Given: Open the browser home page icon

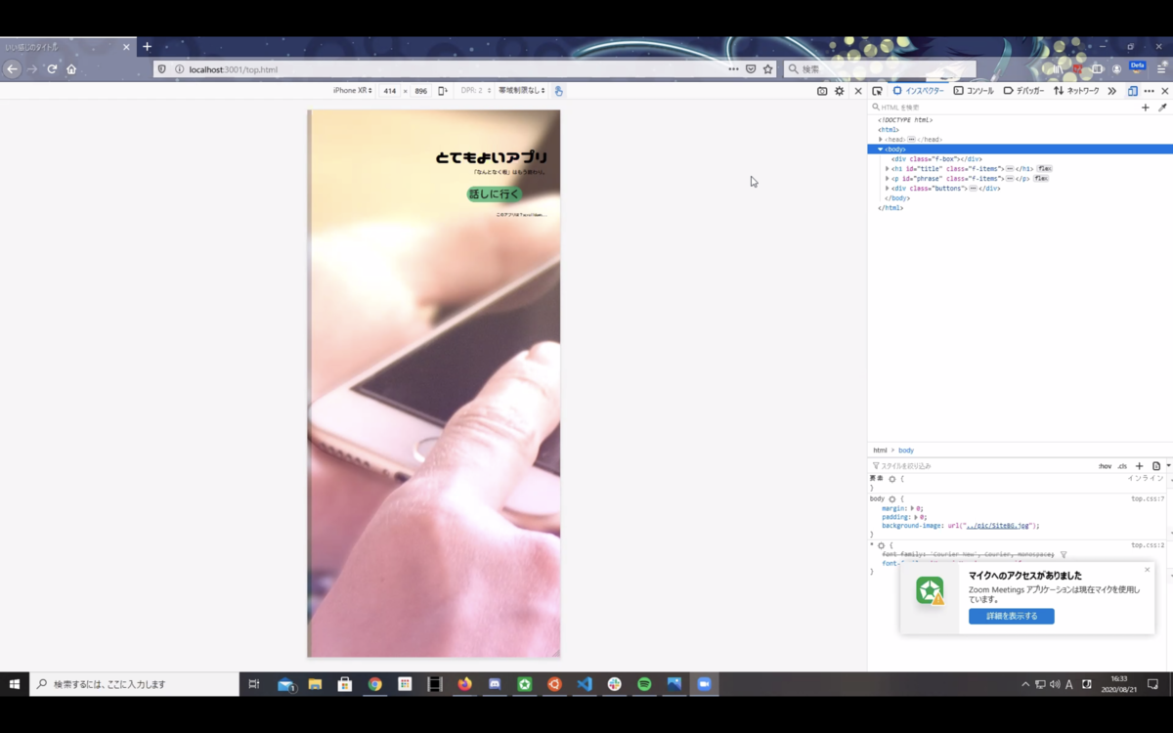Looking at the screenshot, I should [71, 69].
